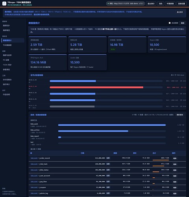Click the 数据 data size column header
Viewport: 189px width, 197px height.
click(115, 153)
